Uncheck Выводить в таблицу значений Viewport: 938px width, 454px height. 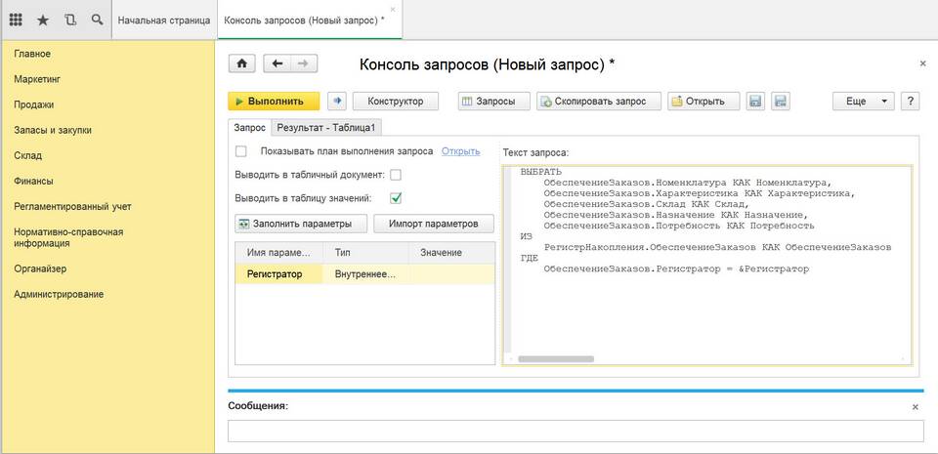[x=396, y=198]
